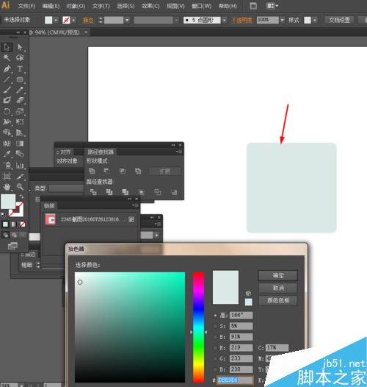The height and width of the screenshot is (387, 367).
Task: Select the Selection tool (black arrow)
Action: [x=7, y=47]
